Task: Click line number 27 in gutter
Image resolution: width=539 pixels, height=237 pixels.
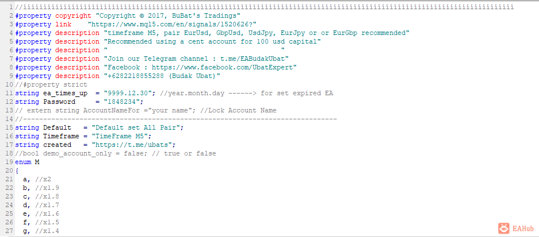Action: pyautogui.click(x=10, y=230)
